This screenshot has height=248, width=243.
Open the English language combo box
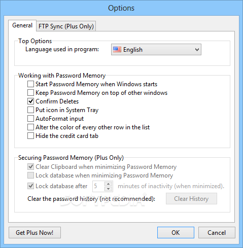pos(156,50)
